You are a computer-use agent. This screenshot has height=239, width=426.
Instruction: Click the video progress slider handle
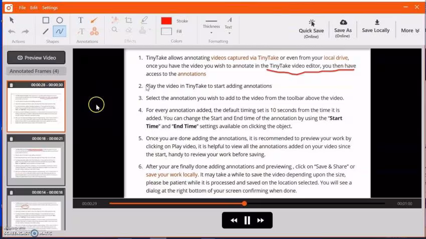(244, 203)
